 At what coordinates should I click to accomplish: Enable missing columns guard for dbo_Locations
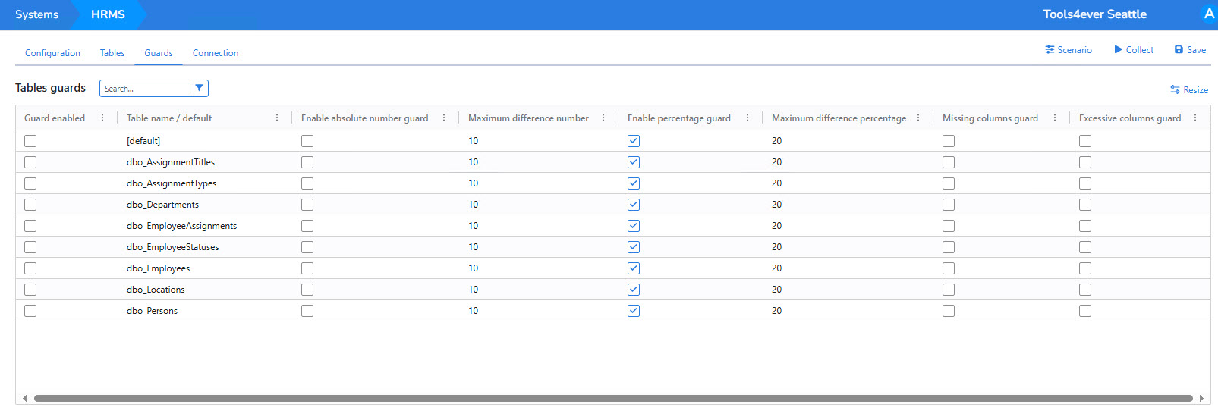click(949, 290)
